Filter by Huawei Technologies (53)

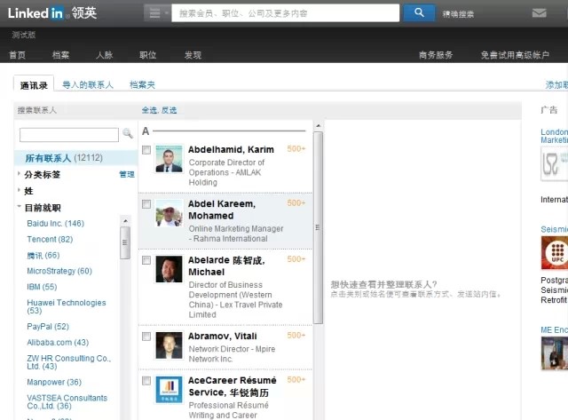67,306
